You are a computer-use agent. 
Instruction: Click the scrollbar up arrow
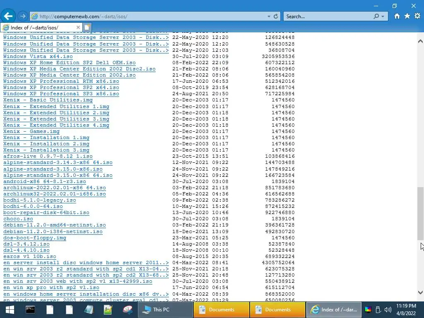point(420,41)
